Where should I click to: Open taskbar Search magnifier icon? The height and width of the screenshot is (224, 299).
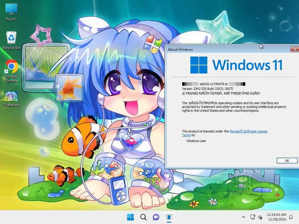(143, 217)
